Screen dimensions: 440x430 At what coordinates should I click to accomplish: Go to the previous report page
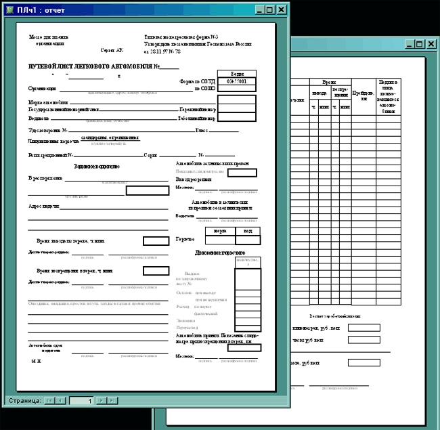point(61,400)
